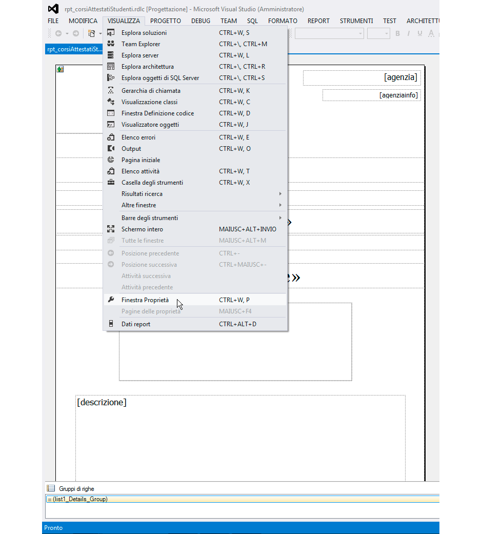Select the image placeholder icon in report

61,69
